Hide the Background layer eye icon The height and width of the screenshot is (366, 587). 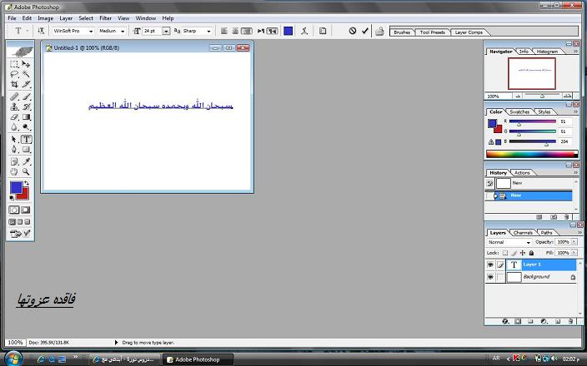click(x=490, y=276)
